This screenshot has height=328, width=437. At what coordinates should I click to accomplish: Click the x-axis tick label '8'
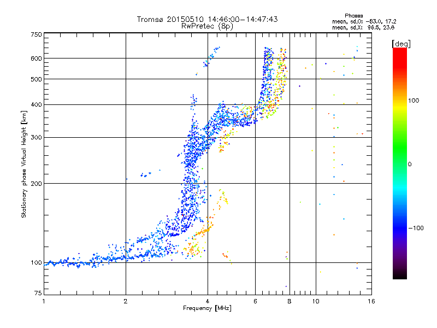pyautogui.click(x=290, y=301)
